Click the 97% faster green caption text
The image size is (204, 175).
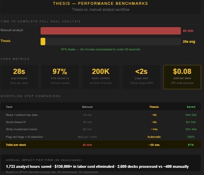point(101,50)
